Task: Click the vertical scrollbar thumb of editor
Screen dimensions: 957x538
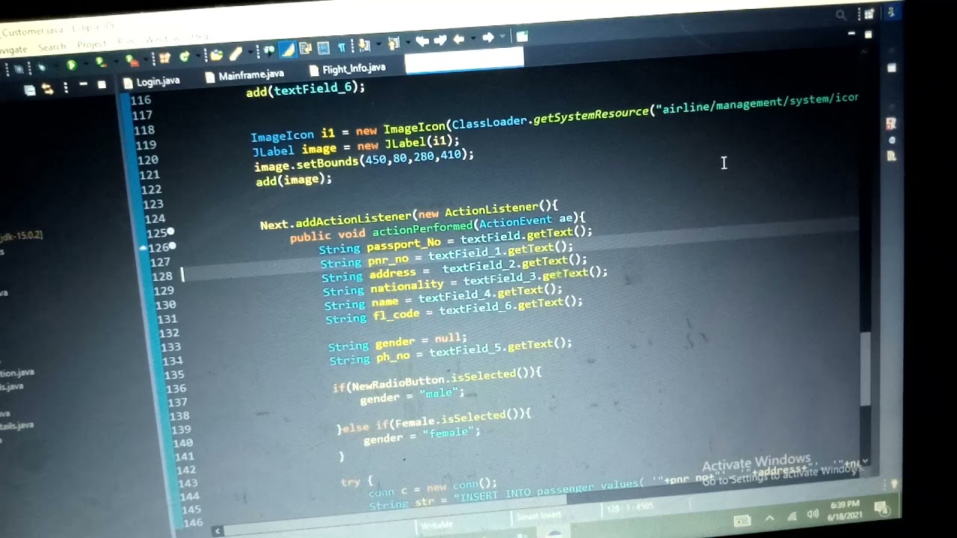Action: point(866,370)
